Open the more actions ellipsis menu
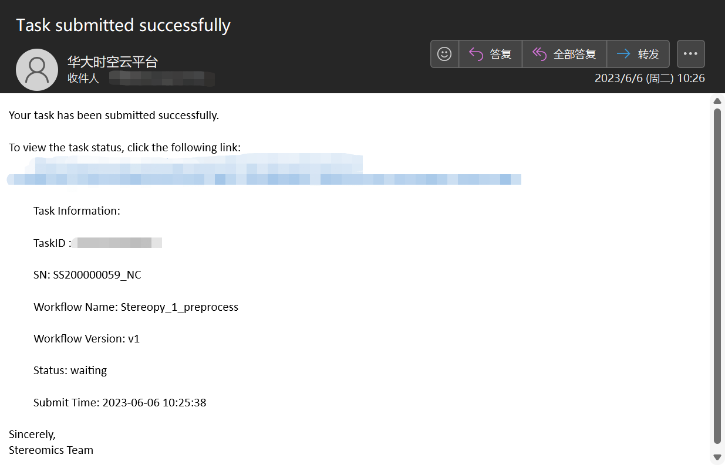 690,54
